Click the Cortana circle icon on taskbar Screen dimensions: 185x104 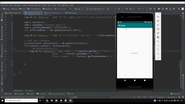pos(40,101)
